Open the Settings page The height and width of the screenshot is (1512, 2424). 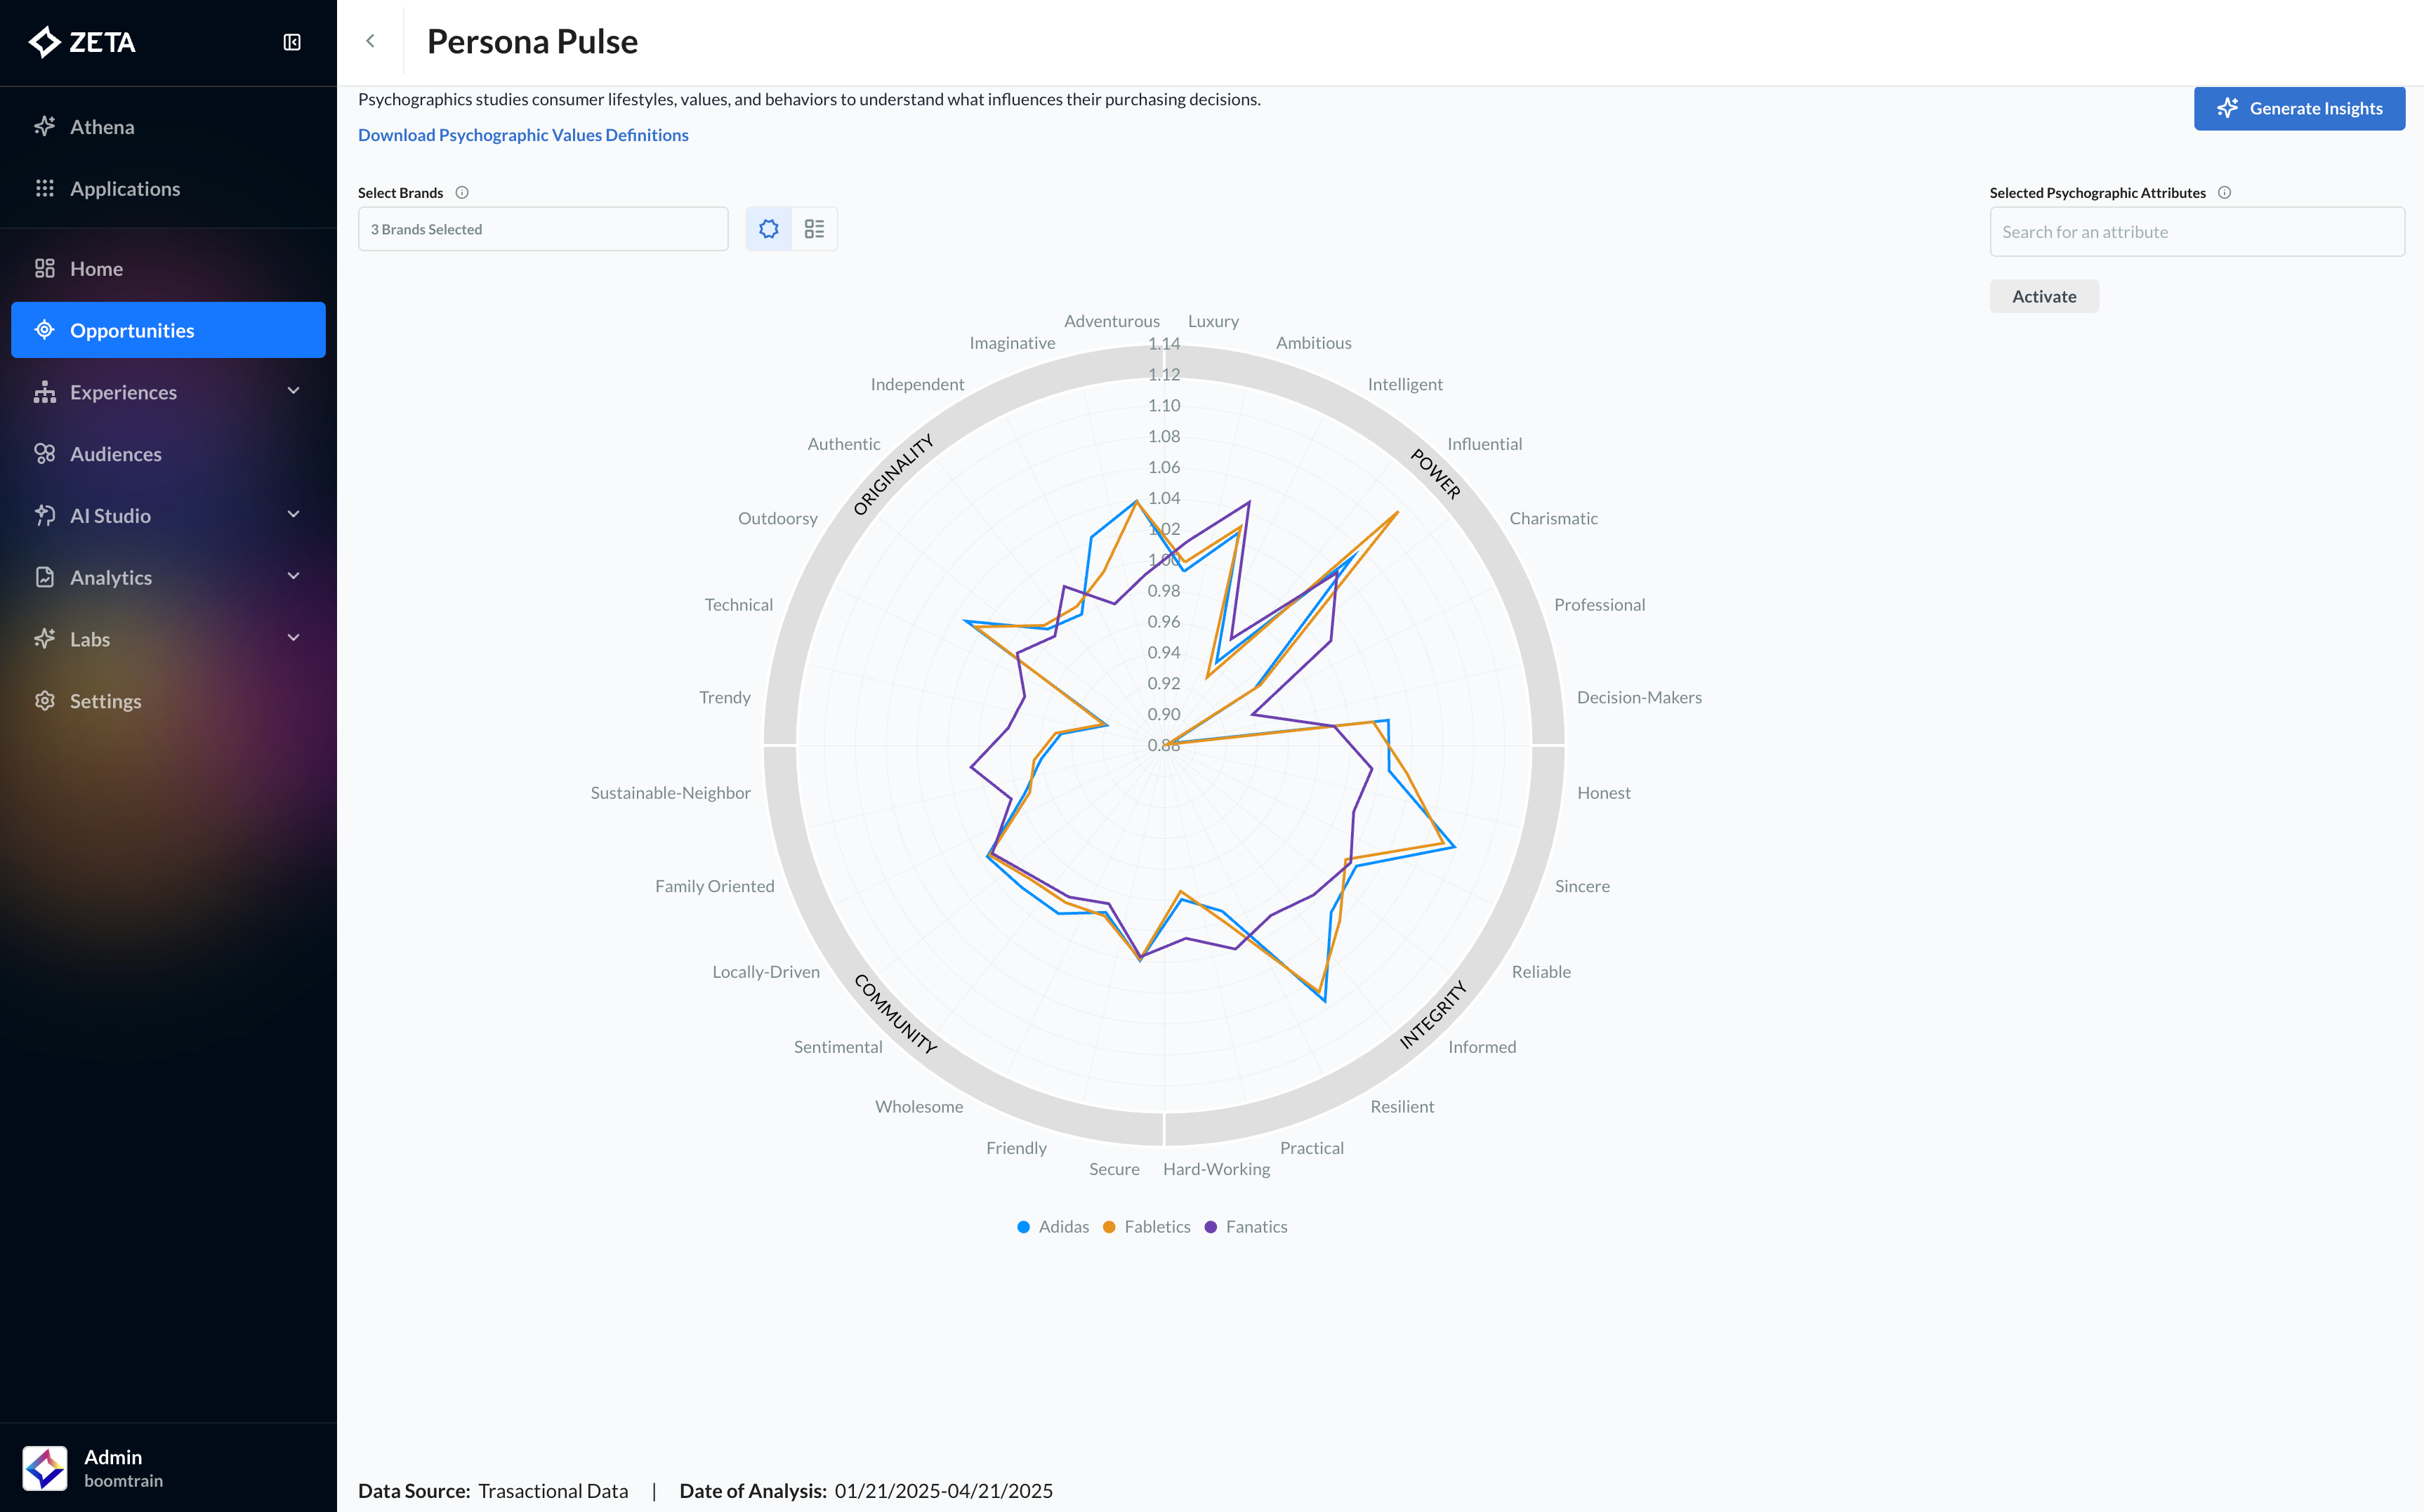click(168, 701)
